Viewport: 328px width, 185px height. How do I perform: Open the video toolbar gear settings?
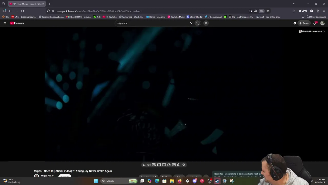click(x=184, y=165)
